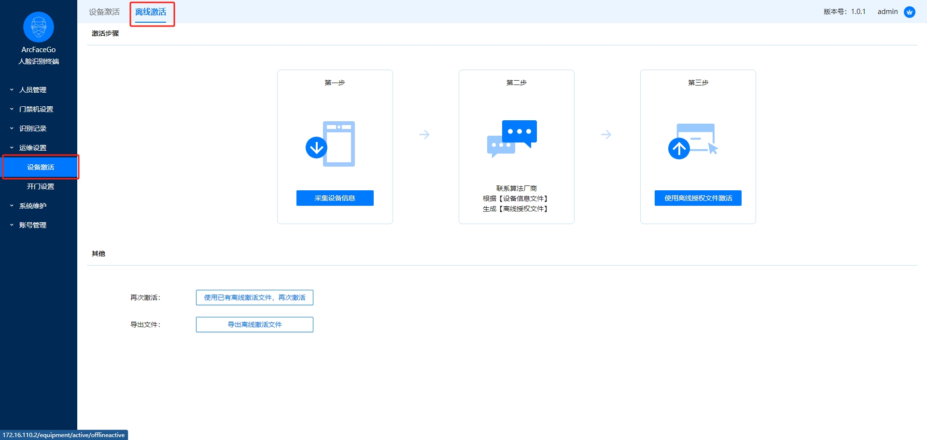Image resolution: width=927 pixels, height=440 pixels.
Task: Click the 根据【设备信息文件】 instruction text
Action: [x=517, y=199]
